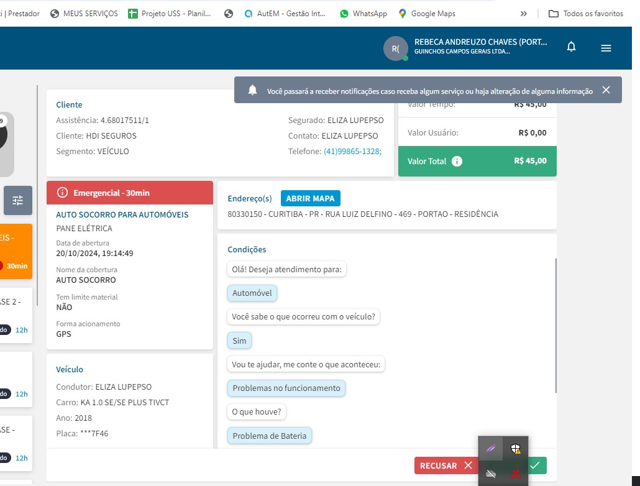
Task: Show Valor Total info icon
Action: tap(457, 162)
